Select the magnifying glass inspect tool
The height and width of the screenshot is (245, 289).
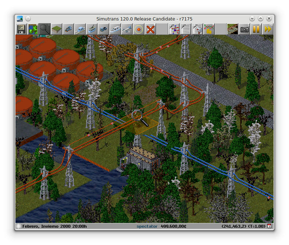coord(45,29)
